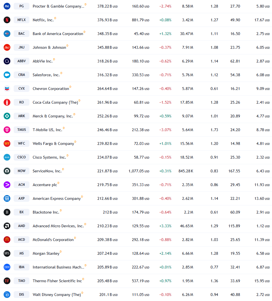Open the ServiceNow, Inc. link
The image size is (272, 301).
click(47, 171)
